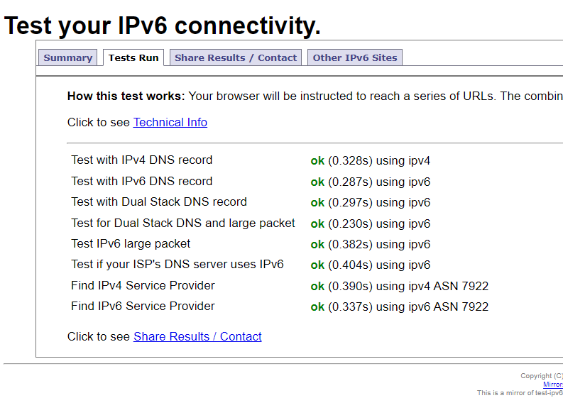Click the "Test IPv6 large packet" label
This screenshot has width=563, height=420.
pos(131,244)
